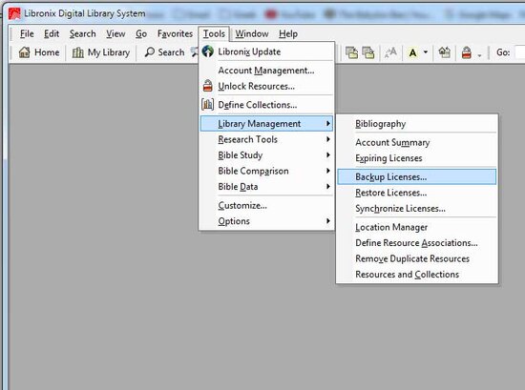Open the Help menu
Viewport: 525px width, 390px height.
click(x=288, y=33)
